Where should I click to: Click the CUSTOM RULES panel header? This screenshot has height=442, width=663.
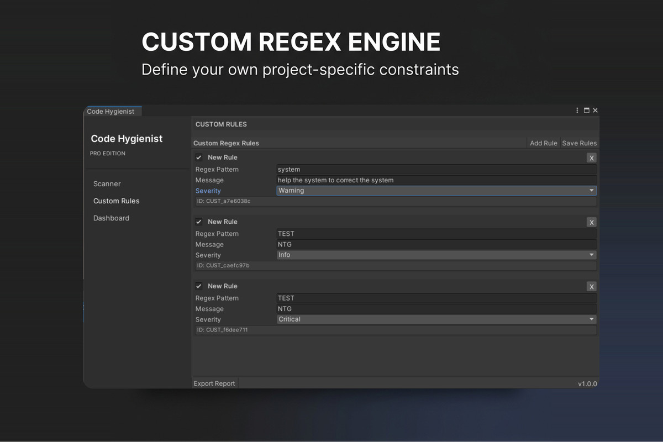tap(221, 124)
